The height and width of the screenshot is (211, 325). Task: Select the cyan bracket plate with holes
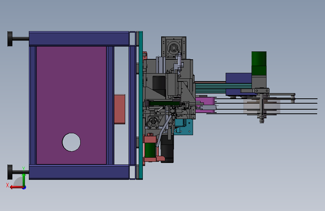(x=184, y=127)
